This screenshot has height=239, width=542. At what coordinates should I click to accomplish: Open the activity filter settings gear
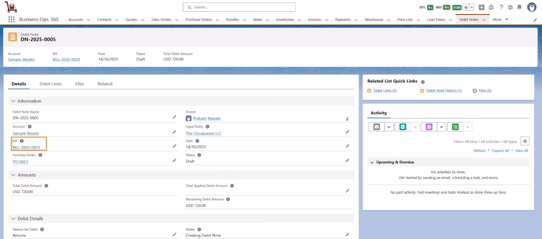point(525,141)
